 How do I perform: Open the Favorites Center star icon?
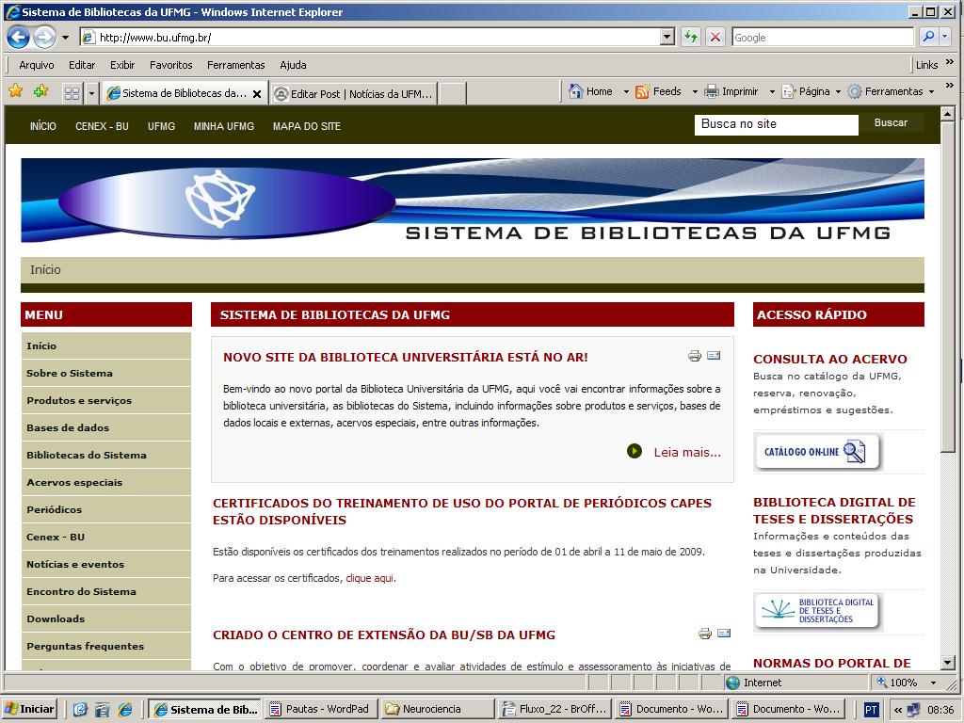pos(16,91)
